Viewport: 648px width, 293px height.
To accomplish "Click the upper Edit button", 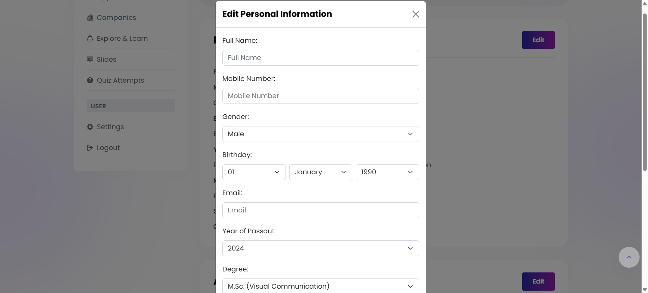I will [x=538, y=40].
